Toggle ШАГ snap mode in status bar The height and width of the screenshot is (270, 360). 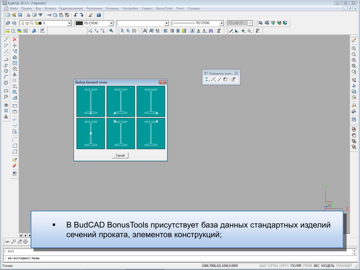coord(263,266)
